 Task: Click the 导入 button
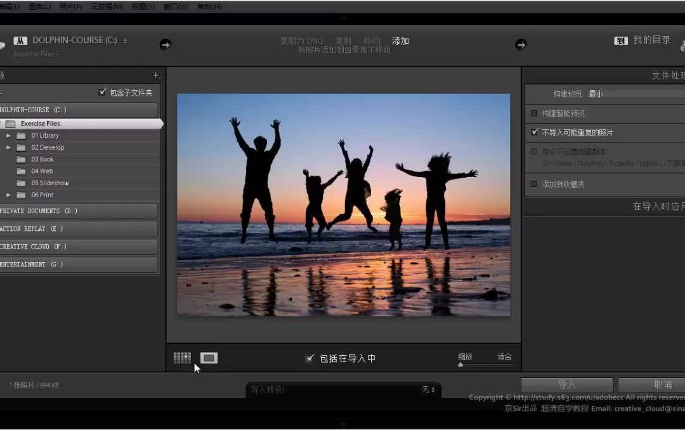pos(566,384)
